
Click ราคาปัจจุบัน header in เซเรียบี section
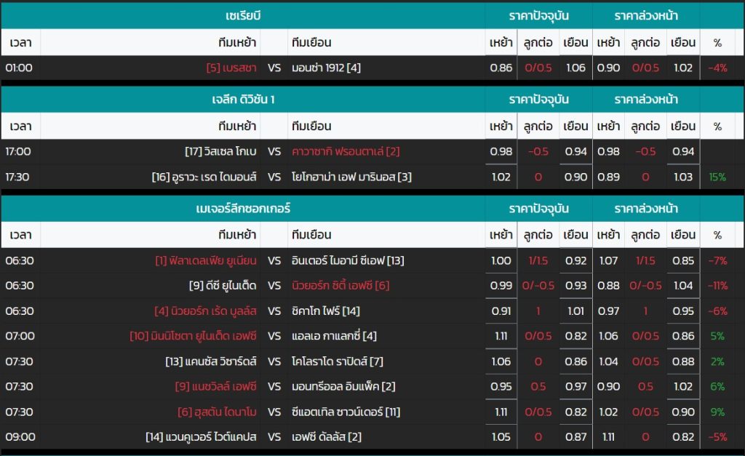point(539,16)
